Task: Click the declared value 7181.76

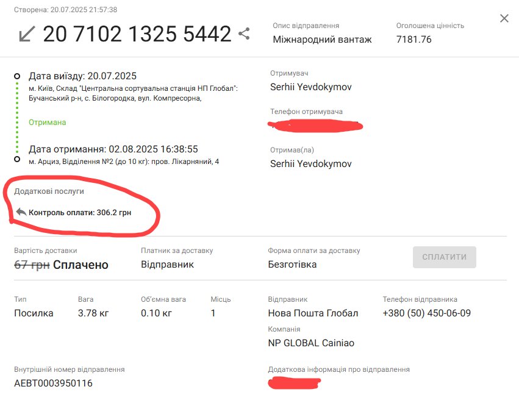Action: pyautogui.click(x=413, y=40)
